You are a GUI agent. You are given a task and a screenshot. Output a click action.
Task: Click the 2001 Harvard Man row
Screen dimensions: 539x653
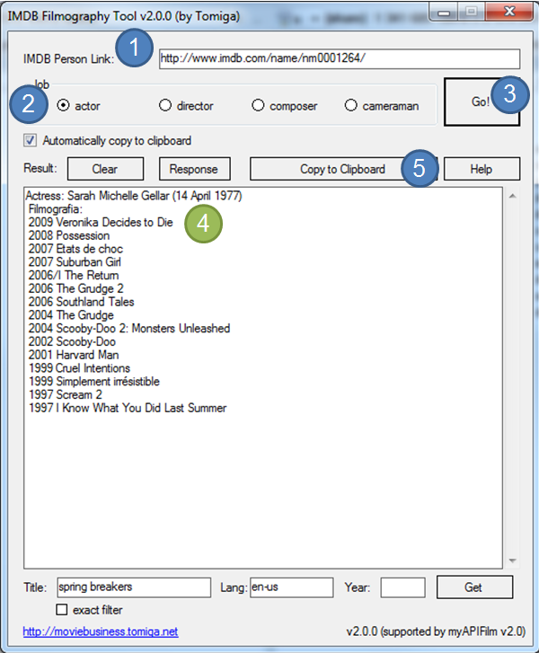coord(74,355)
